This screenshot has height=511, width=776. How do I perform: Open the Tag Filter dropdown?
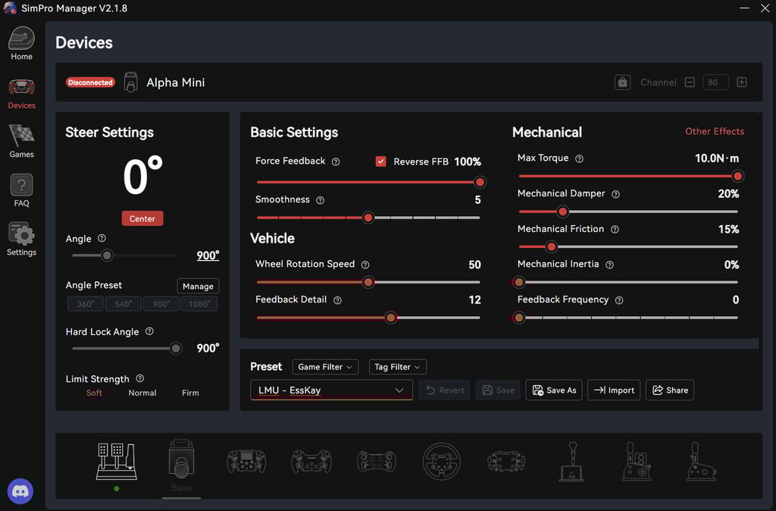point(397,367)
